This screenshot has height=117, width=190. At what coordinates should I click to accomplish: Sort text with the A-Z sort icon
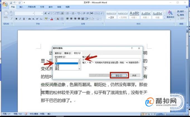coord(97,13)
